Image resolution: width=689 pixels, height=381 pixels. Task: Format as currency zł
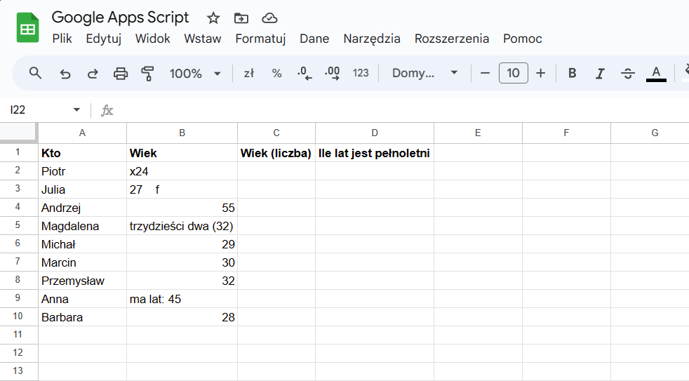tap(249, 73)
